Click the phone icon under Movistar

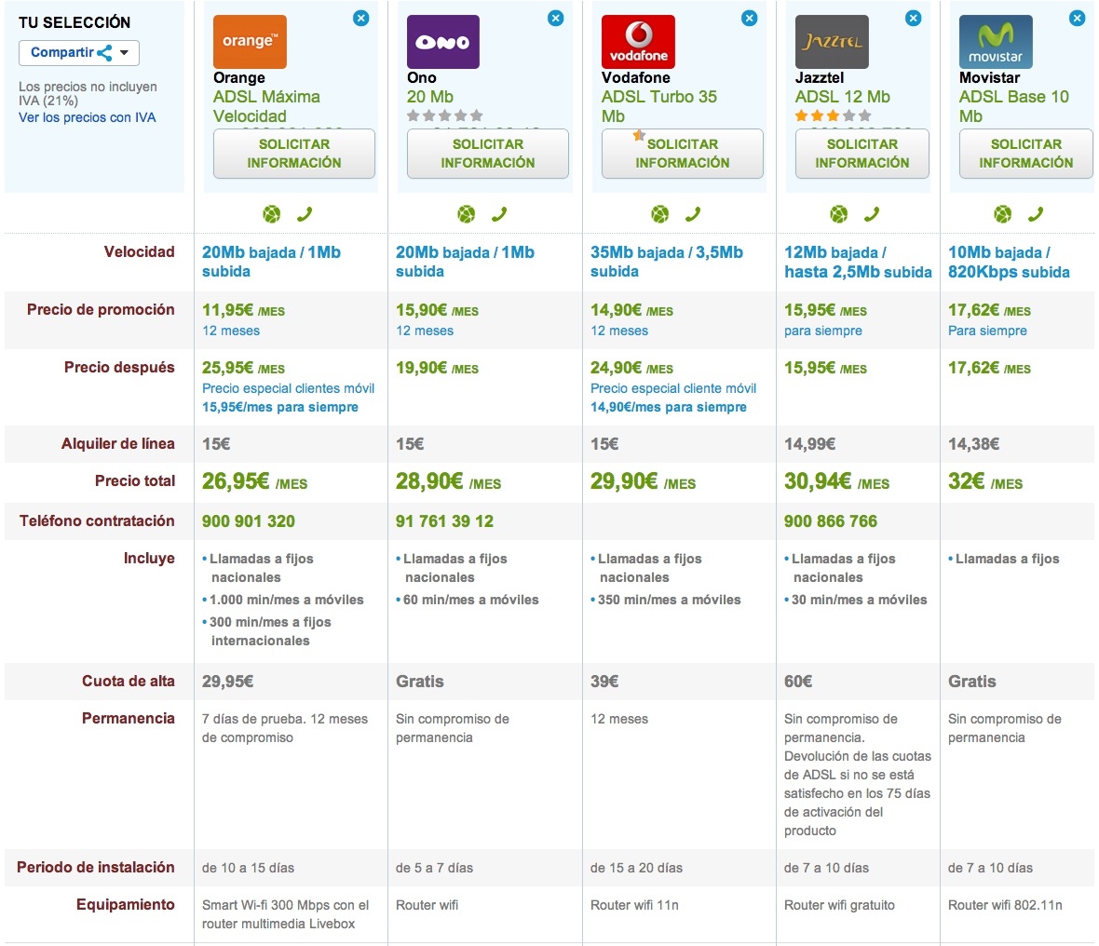click(1036, 214)
